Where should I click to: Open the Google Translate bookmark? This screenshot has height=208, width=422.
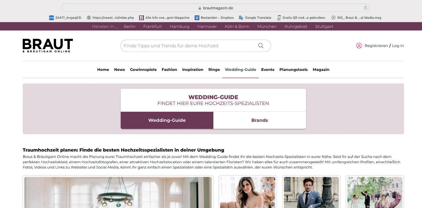[x=255, y=18]
